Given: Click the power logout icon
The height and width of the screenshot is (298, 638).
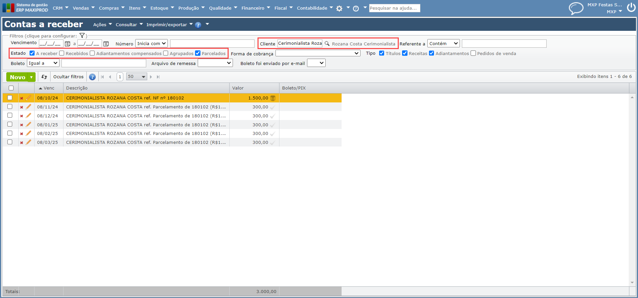Looking at the screenshot, I should pyautogui.click(x=631, y=8).
